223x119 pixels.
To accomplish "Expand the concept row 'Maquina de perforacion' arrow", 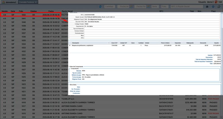I will pos(70,46).
